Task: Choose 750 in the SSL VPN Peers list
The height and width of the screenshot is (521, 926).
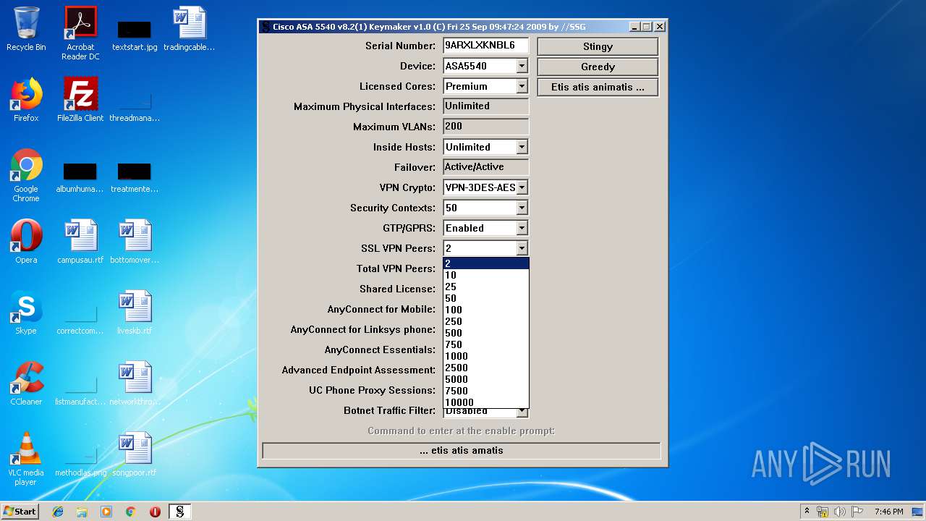Action: 486,344
